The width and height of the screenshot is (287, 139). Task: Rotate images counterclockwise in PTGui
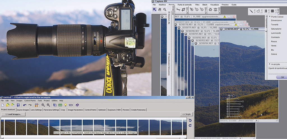190,120
